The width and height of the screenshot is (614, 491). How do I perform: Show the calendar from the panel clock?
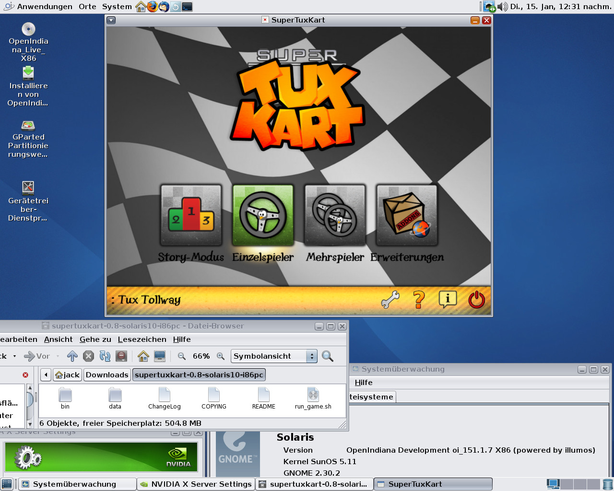click(561, 7)
